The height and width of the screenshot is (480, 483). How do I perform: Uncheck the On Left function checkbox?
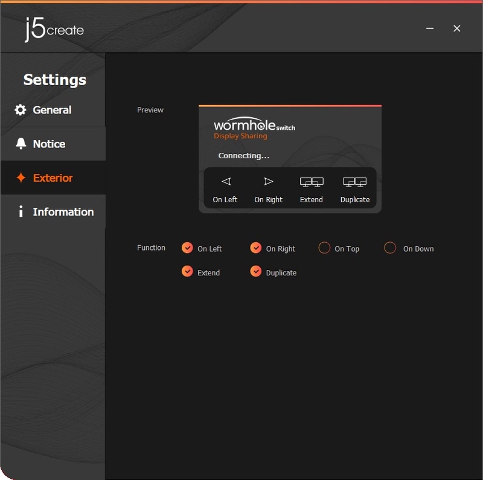tap(187, 248)
